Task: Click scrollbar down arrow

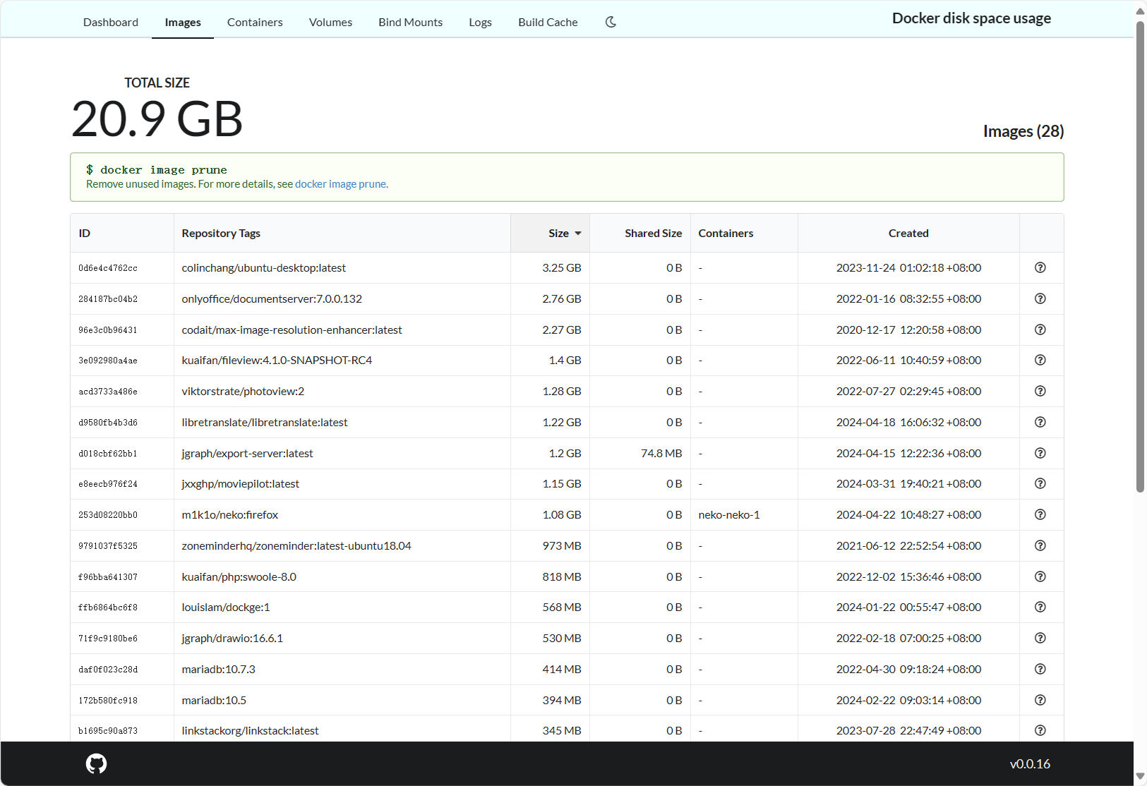Action: [x=1140, y=776]
